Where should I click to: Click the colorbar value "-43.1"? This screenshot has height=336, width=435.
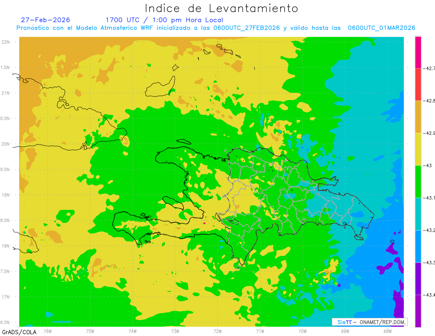click(429, 198)
